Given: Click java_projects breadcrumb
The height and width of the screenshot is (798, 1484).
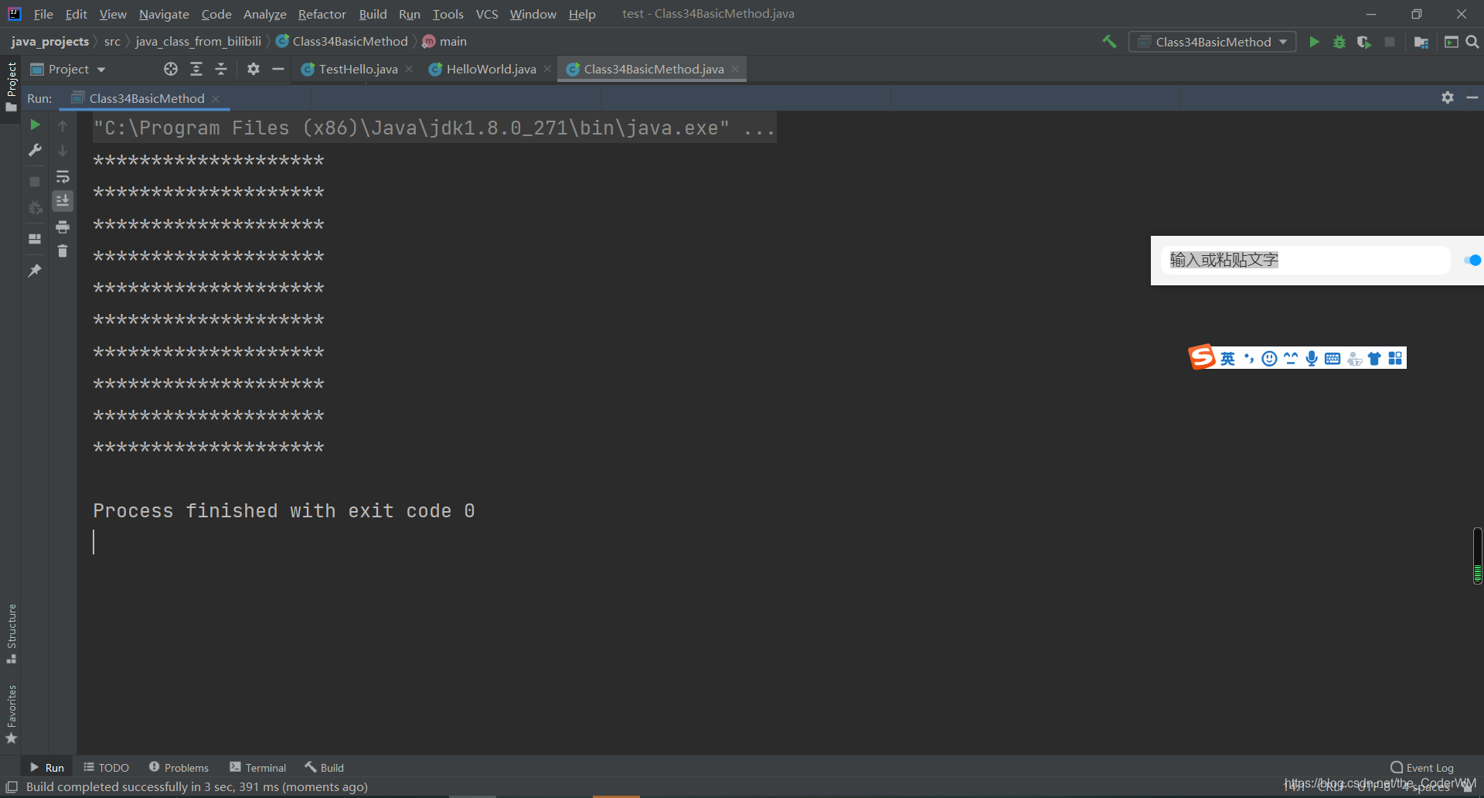Looking at the screenshot, I should pos(50,41).
